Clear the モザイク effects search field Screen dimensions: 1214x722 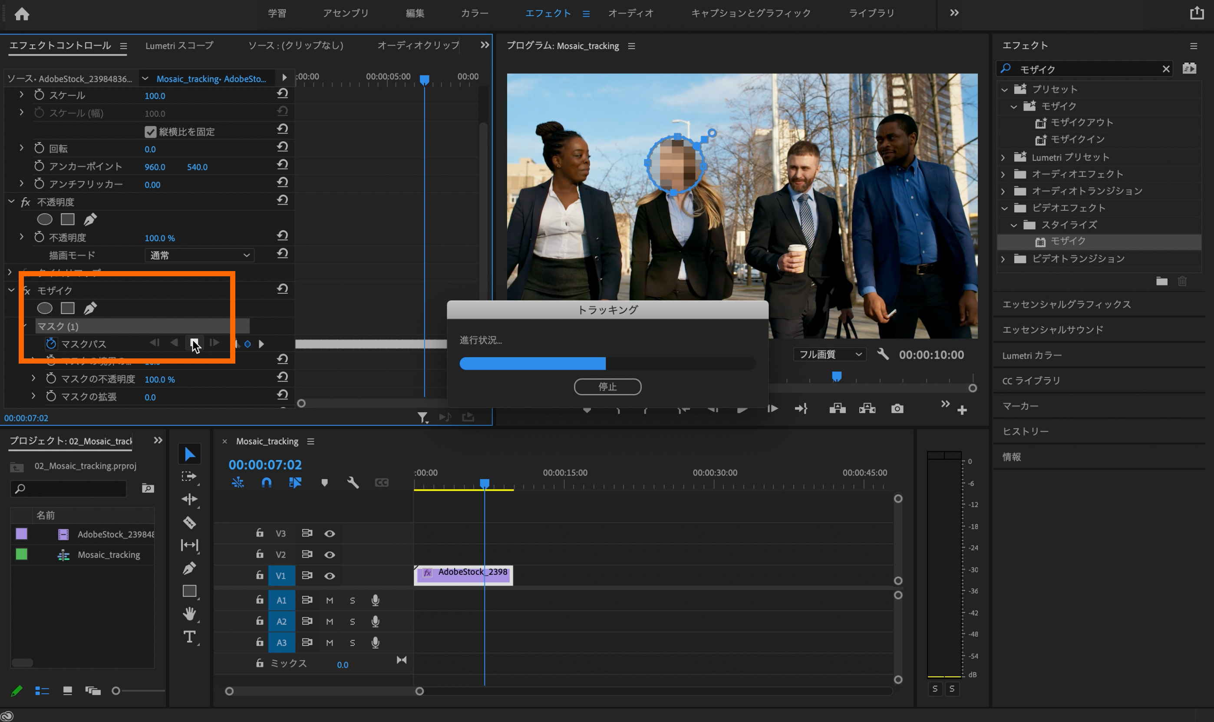1166,69
